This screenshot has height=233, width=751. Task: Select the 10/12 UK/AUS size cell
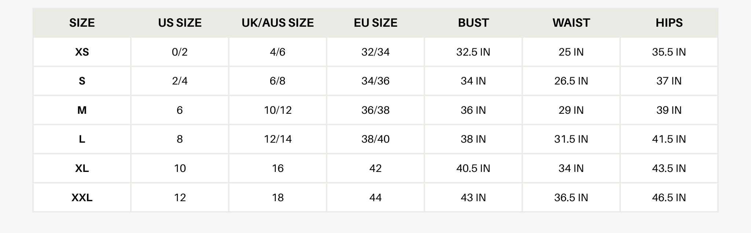[278, 110]
